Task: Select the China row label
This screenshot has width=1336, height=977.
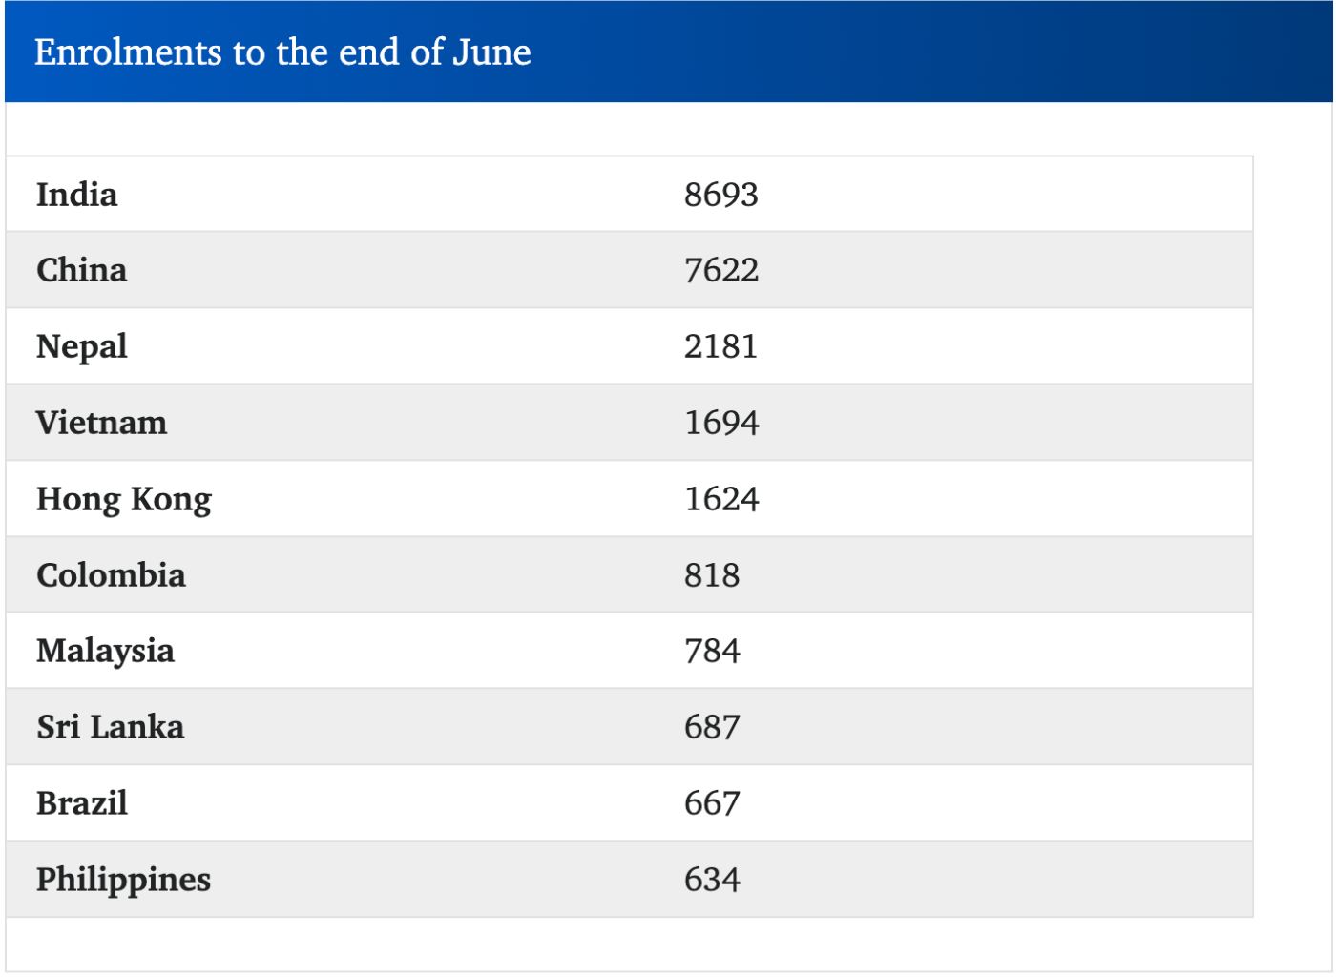Action: [81, 270]
